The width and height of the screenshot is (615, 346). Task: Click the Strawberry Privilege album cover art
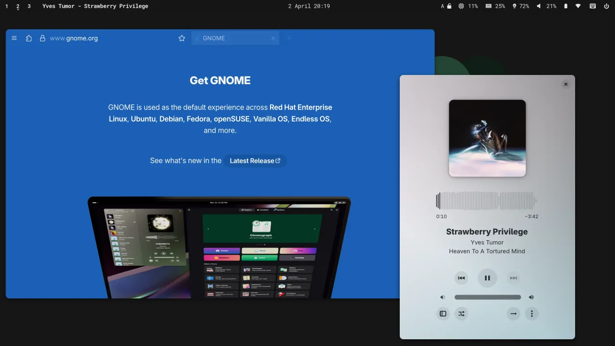[x=487, y=138]
